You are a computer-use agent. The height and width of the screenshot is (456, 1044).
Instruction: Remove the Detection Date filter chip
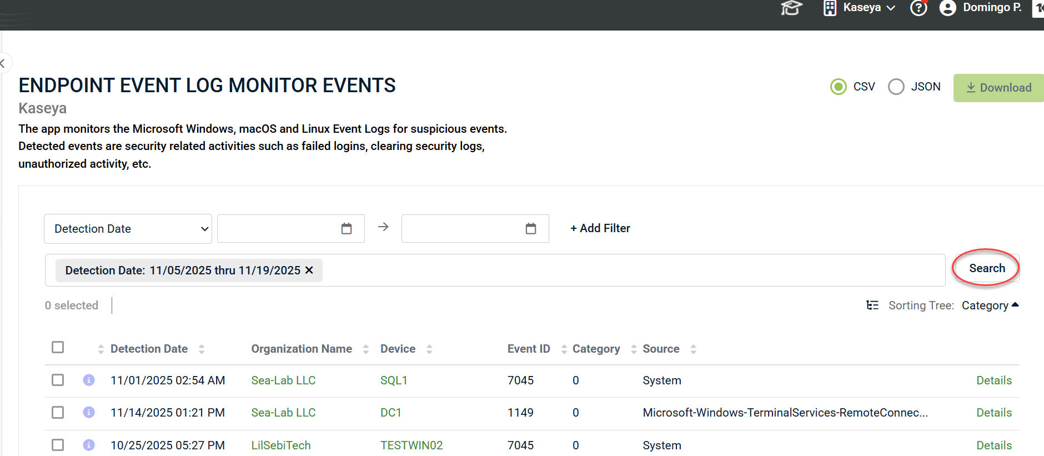coord(309,270)
